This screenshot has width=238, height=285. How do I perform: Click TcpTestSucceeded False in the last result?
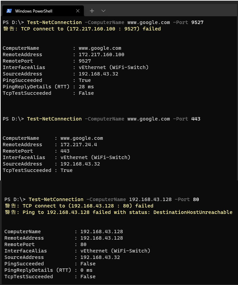click(x=88, y=277)
